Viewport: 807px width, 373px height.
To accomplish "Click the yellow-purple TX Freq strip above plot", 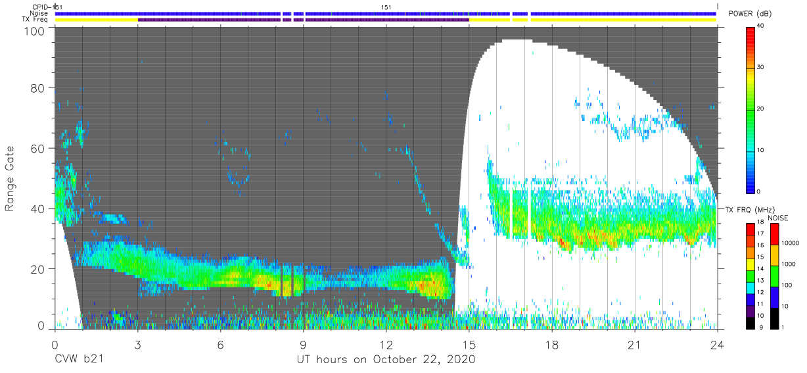I will tap(386, 20).
